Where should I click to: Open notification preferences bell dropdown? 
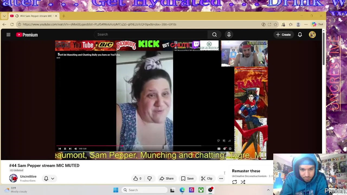(49, 178)
